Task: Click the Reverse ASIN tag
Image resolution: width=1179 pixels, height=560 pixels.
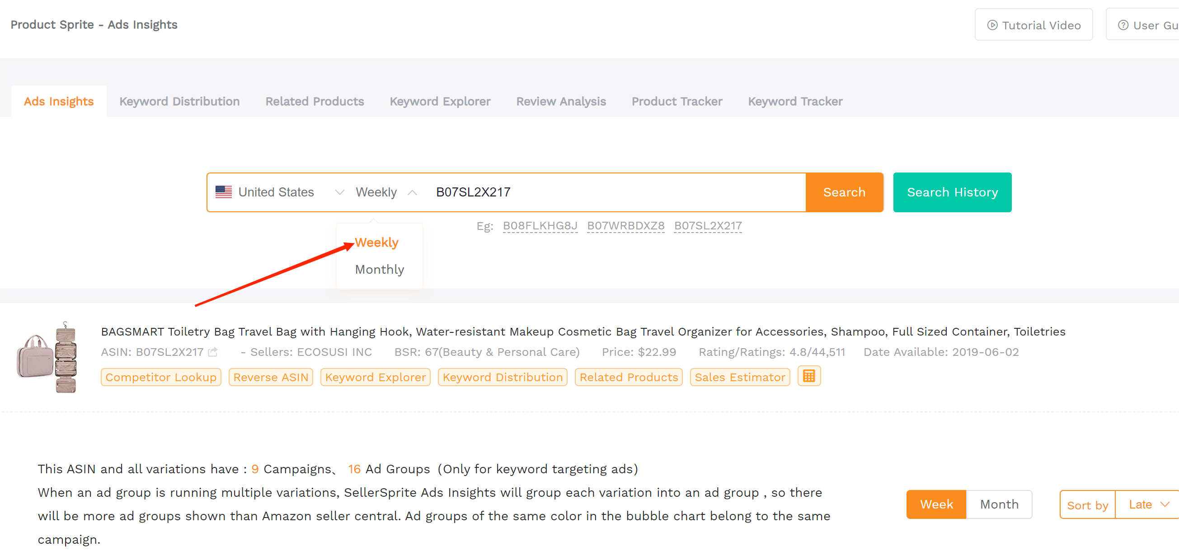Action: coord(271,378)
